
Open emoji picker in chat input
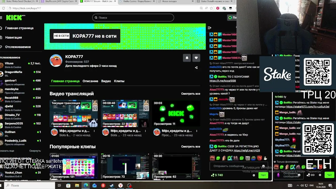[x=264, y=166]
